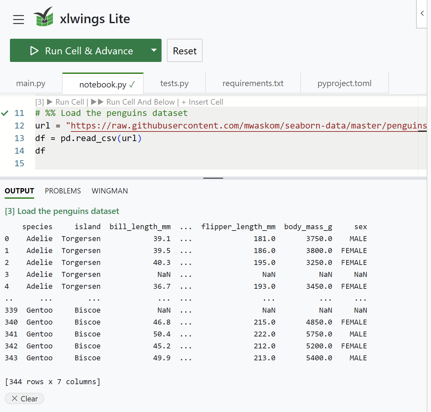Open the tests.py tab

[x=174, y=83]
